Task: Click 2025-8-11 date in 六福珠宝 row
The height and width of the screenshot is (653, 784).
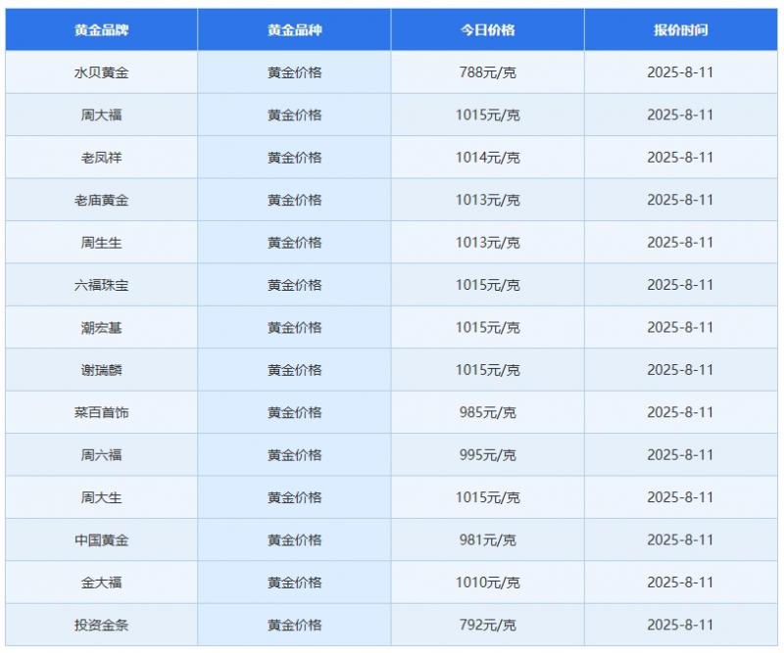Action: (x=680, y=285)
